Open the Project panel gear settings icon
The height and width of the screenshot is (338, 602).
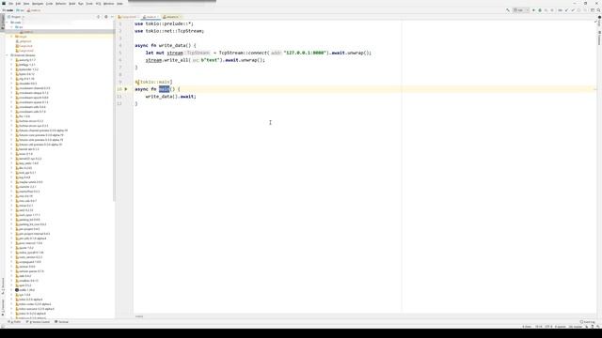coord(106,17)
